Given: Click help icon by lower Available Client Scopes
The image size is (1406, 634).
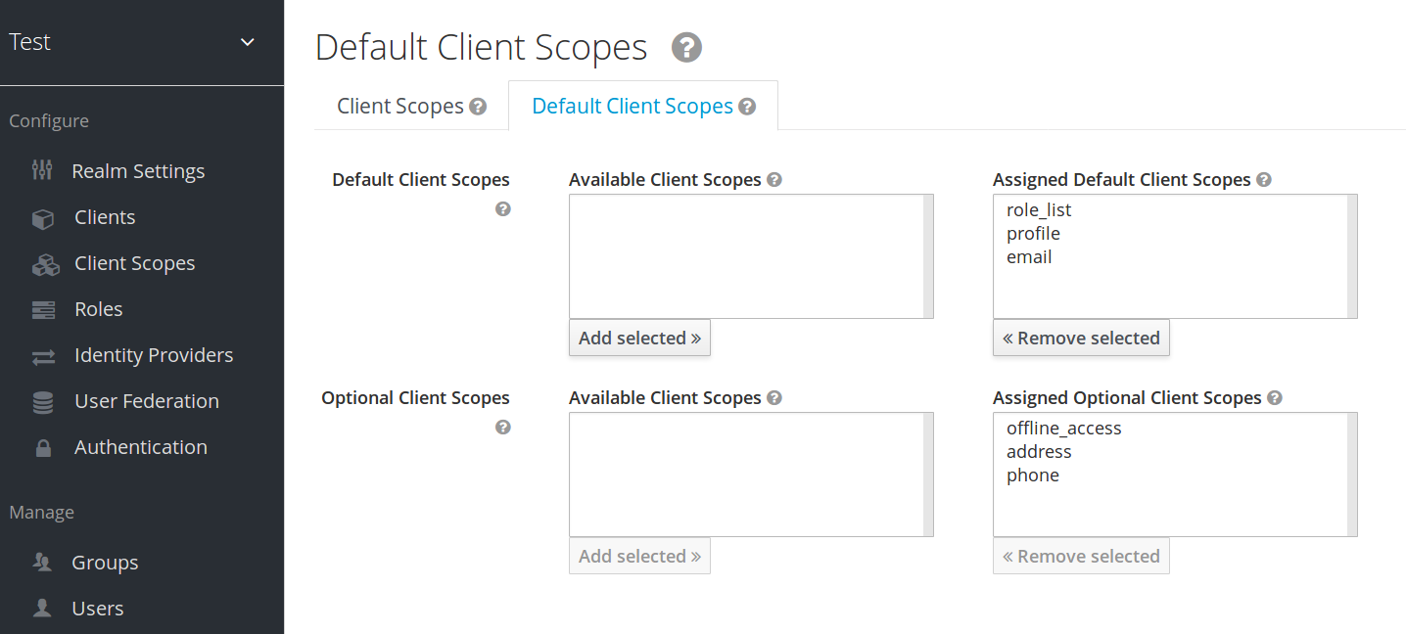Looking at the screenshot, I should pos(774,398).
